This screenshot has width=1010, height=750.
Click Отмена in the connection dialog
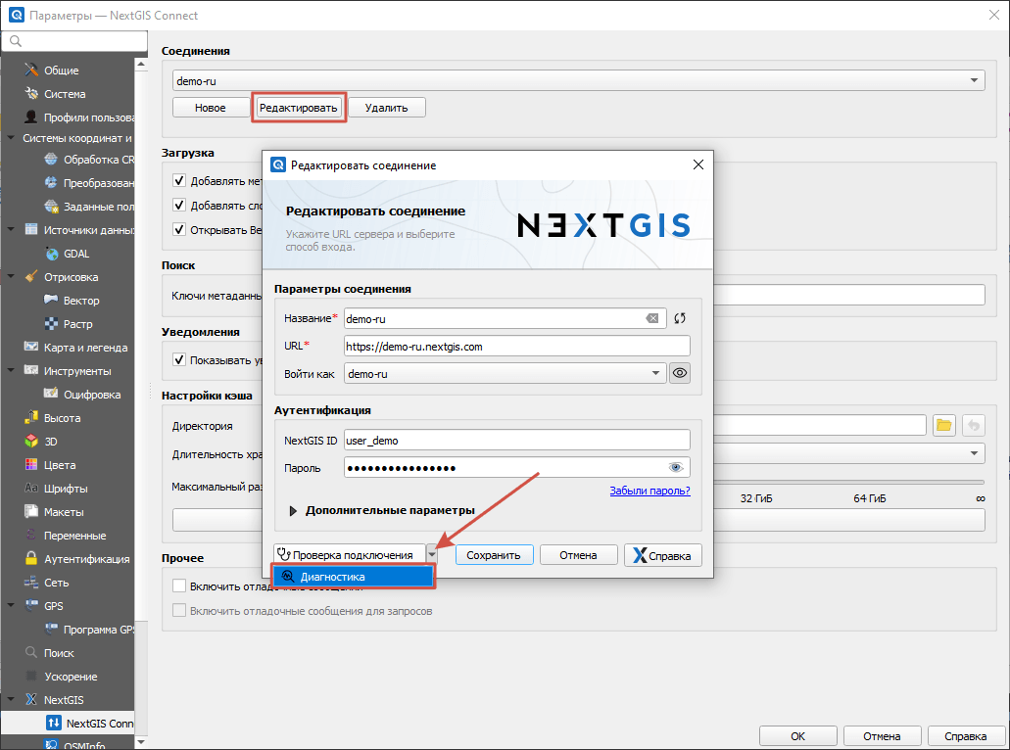pos(578,555)
